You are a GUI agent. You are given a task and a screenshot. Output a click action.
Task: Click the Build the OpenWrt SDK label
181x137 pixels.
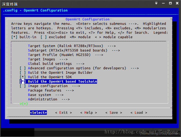point(50,77)
